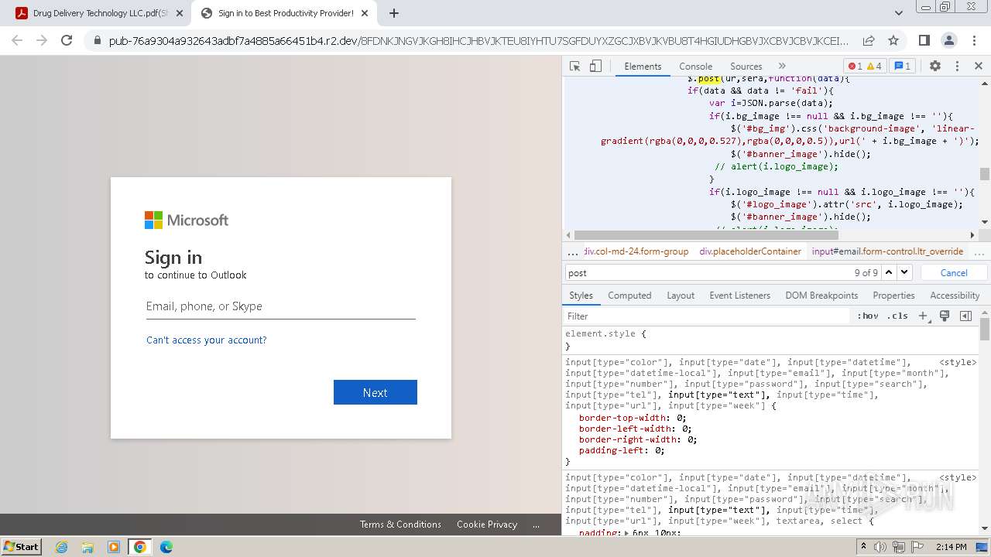
Task: Expand the padding shorthand property
Action: point(628,533)
